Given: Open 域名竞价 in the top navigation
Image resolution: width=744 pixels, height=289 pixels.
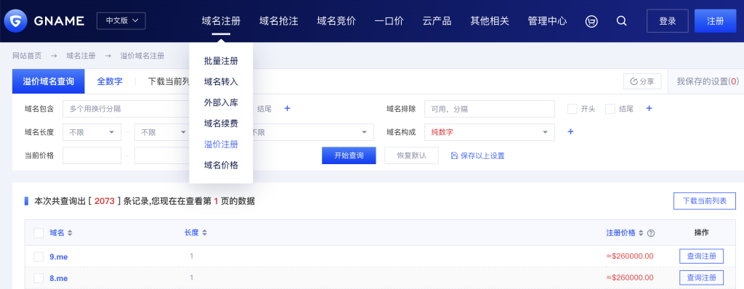Looking at the screenshot, I should coord(336,21).
